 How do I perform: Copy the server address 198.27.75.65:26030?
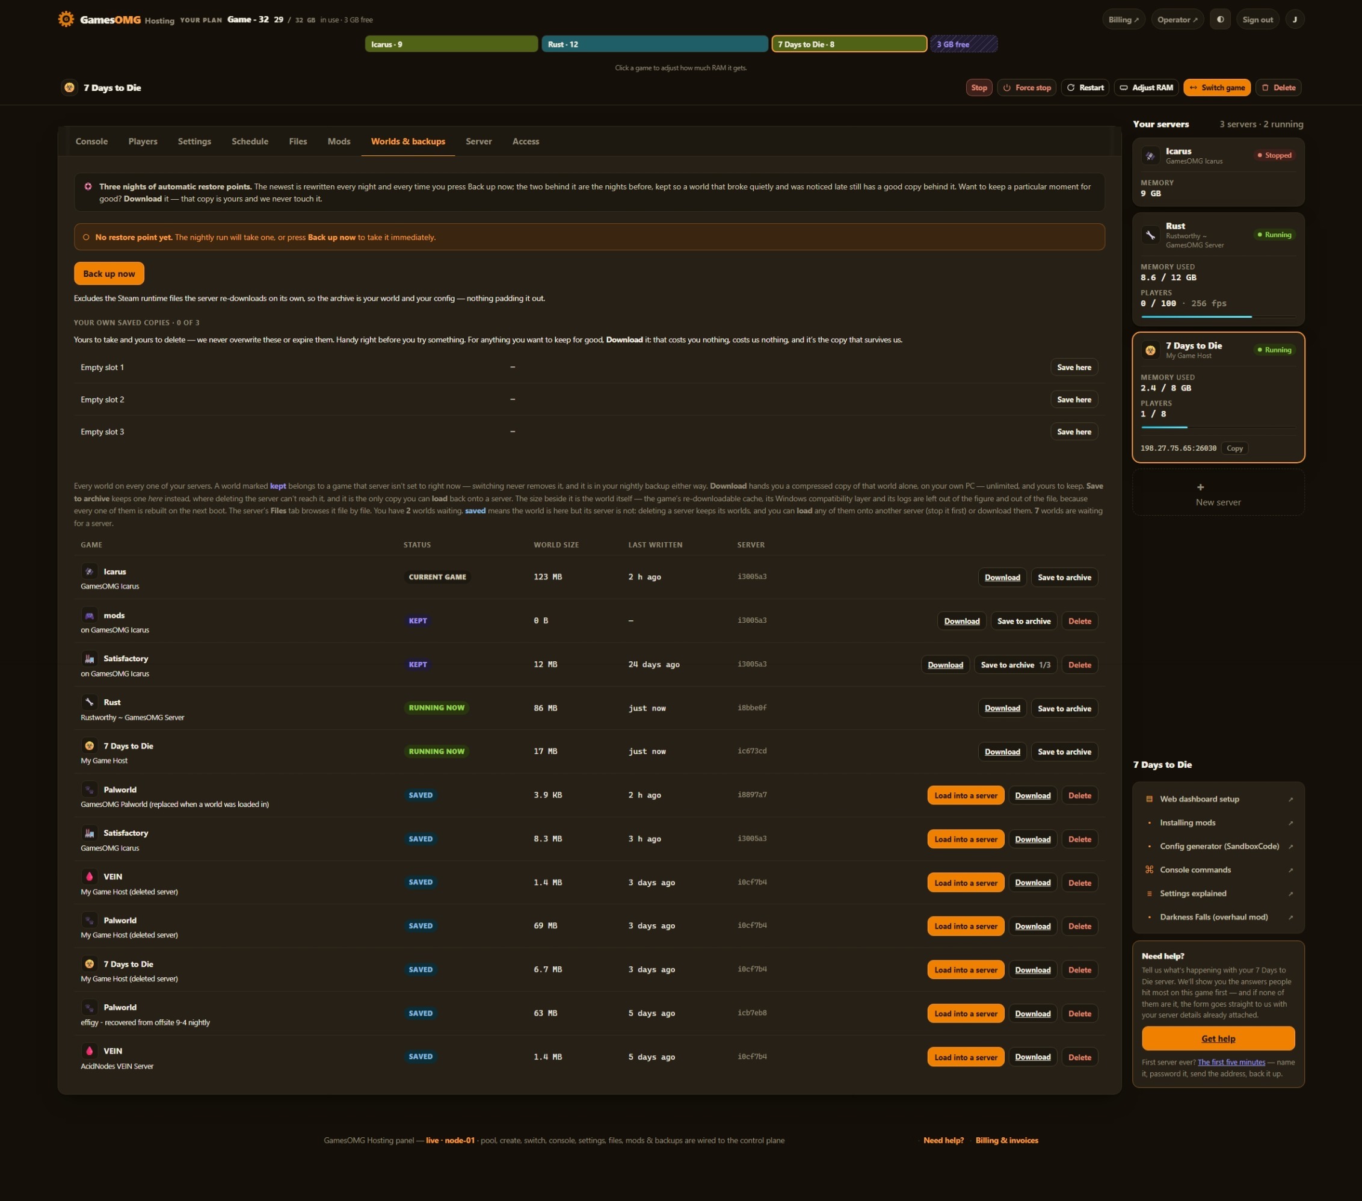pyautogui.click(x=1234, y=448)
